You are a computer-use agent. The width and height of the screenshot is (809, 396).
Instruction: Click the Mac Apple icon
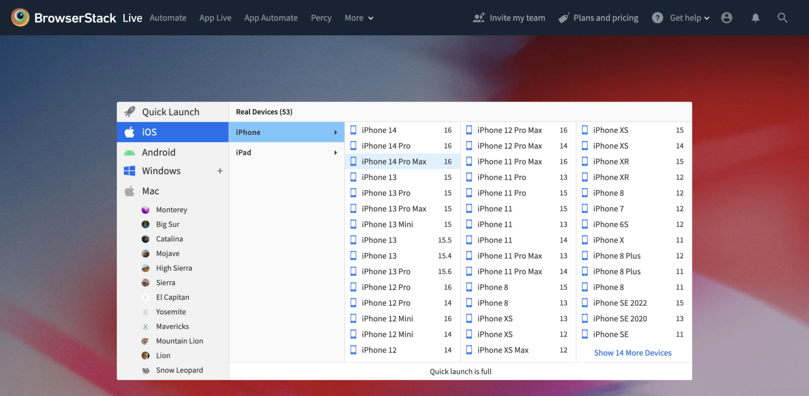(x=130, y=190)
